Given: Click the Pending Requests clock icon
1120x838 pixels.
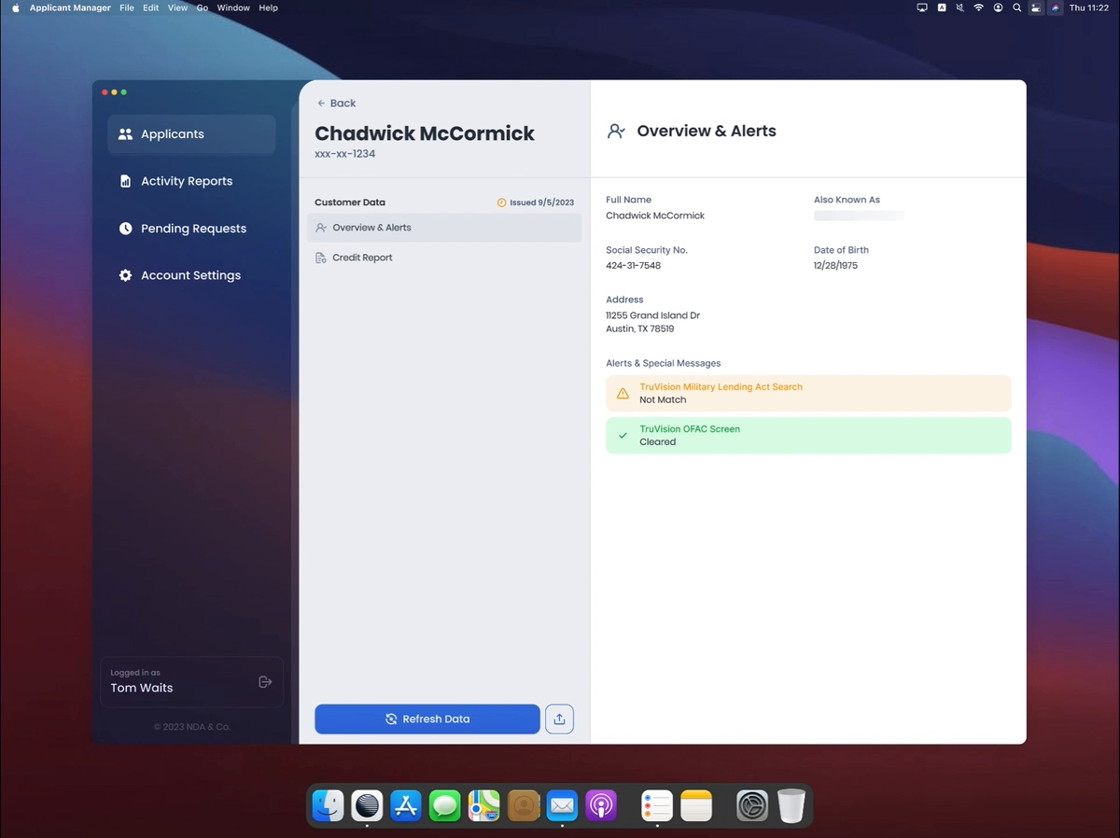Looking at the screenshot, I should click(125, 228).
